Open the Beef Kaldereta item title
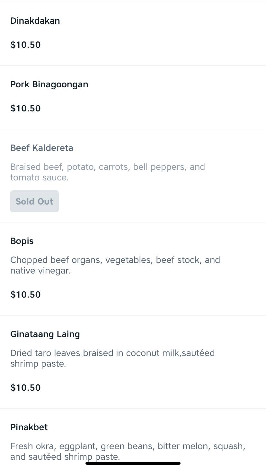266x470 pixels. click(x=42, y=148)
